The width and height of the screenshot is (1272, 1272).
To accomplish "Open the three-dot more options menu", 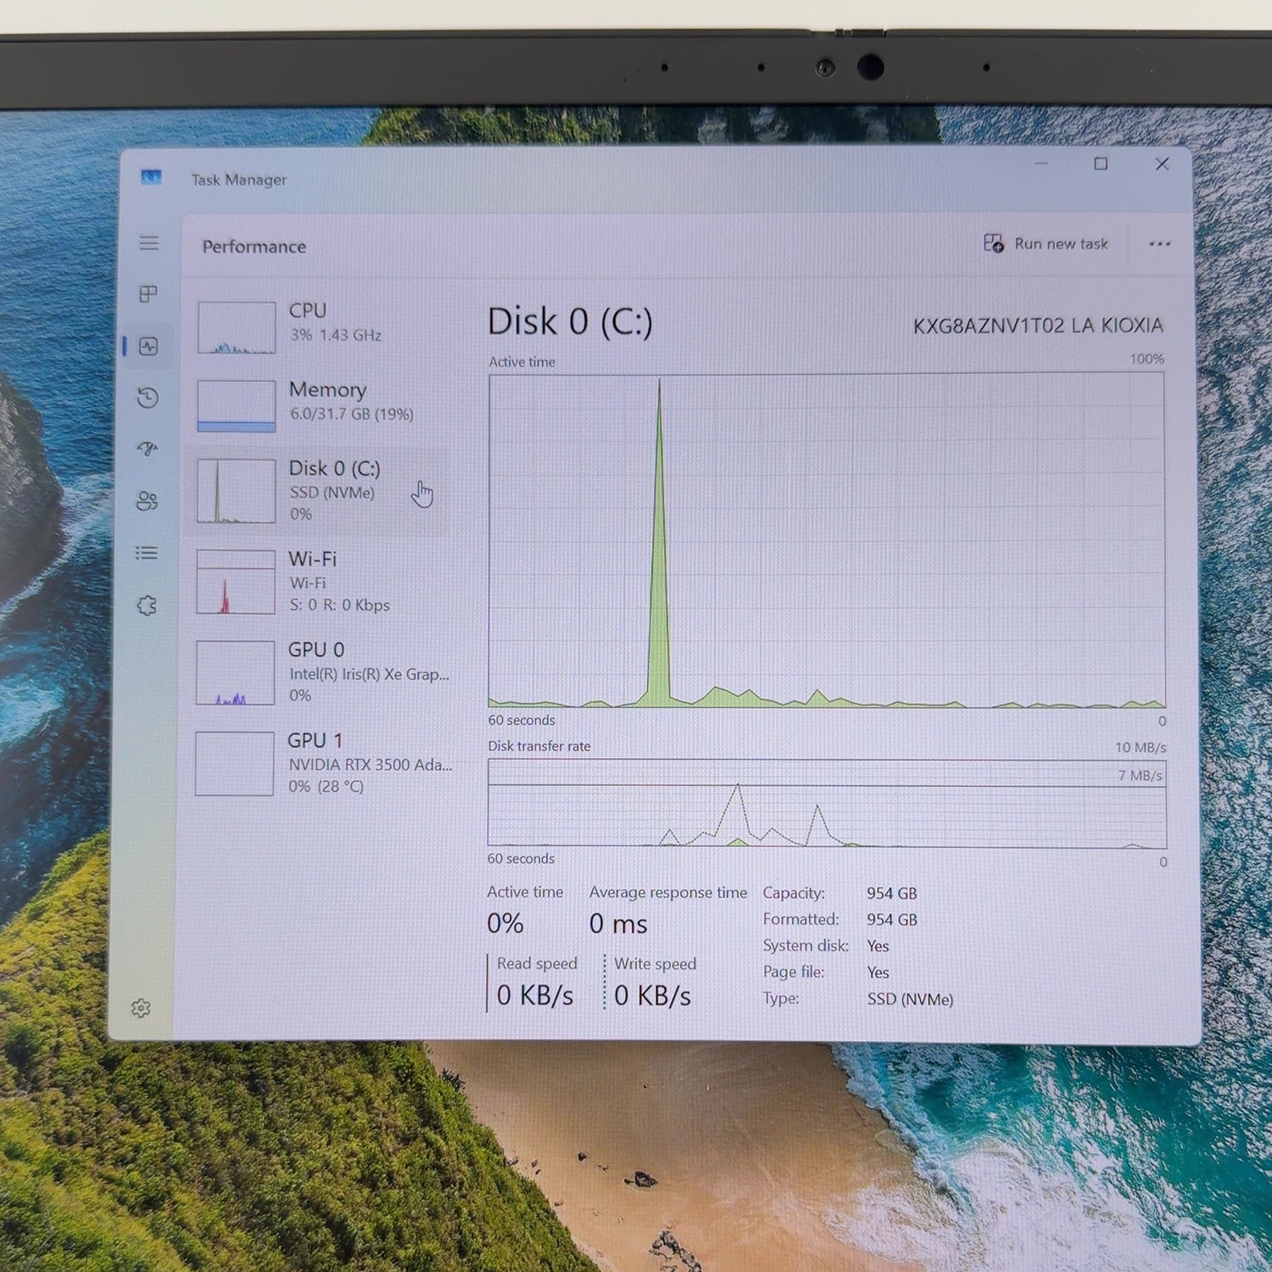I will (1159, 244).
